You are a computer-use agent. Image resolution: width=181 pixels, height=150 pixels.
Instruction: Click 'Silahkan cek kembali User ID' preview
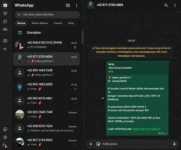[x=52, y=130]
